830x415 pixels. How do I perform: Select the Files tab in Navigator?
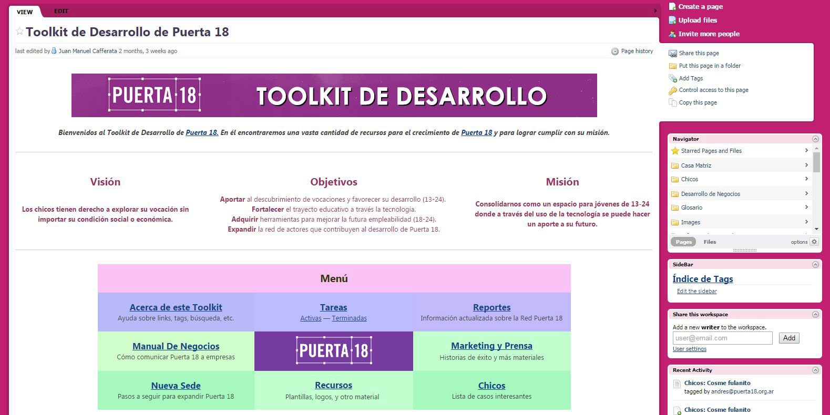coord(710,242)
